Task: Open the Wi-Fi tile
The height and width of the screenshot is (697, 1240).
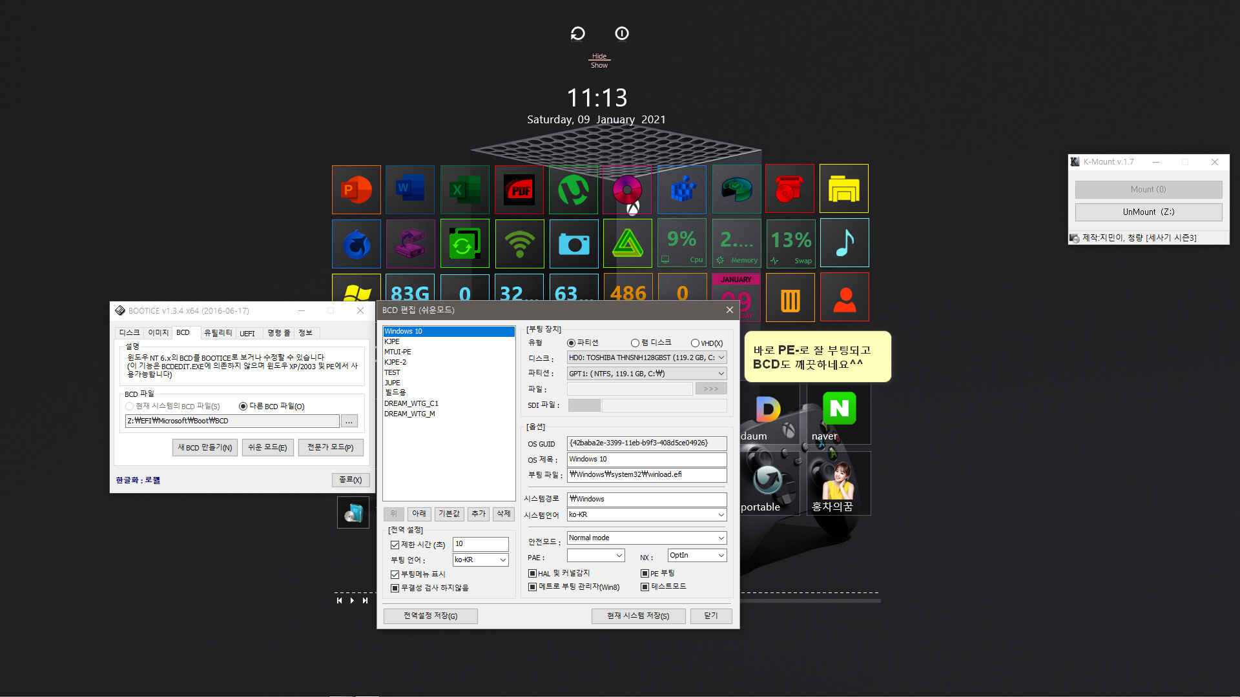Action: pos(519,244)
